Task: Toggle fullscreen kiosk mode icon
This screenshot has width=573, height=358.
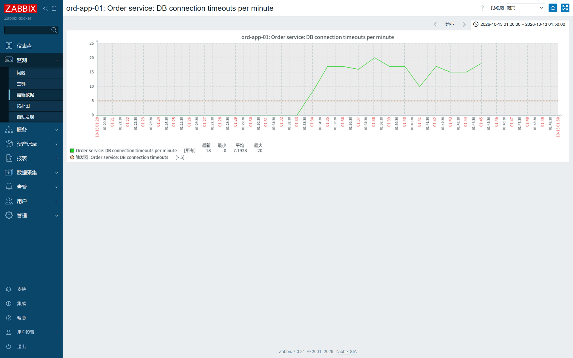Action: click(x=565, y=8)
